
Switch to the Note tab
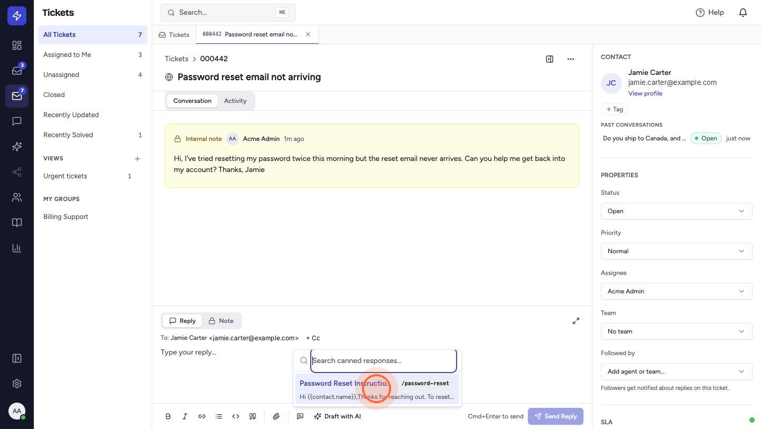click(220, 321)
